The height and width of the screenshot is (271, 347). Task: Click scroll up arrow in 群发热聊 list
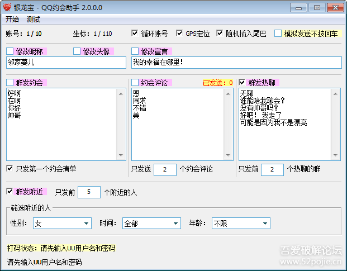tap(336, 93)
